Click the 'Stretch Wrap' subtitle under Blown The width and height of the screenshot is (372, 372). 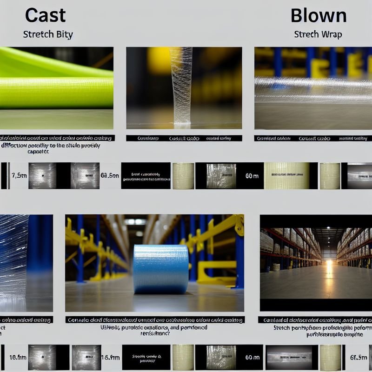point(318,34)
